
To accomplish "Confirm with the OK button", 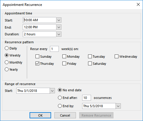I will tap(40, 115).
